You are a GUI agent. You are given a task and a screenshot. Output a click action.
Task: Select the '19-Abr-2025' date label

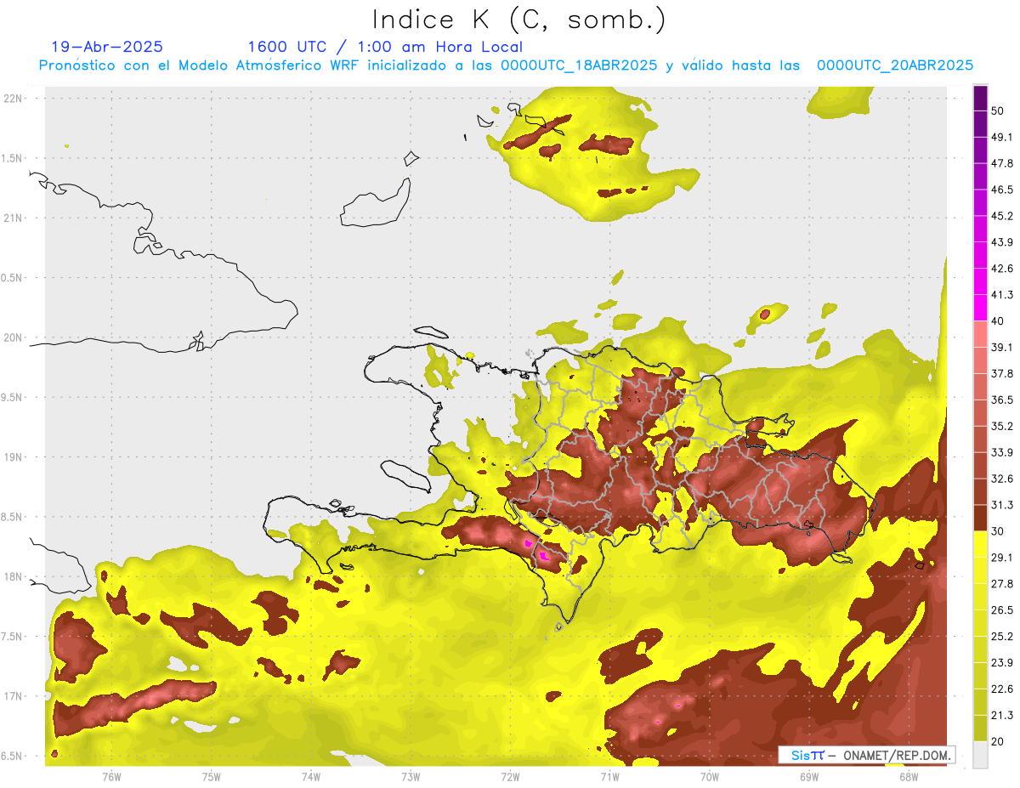107,47
